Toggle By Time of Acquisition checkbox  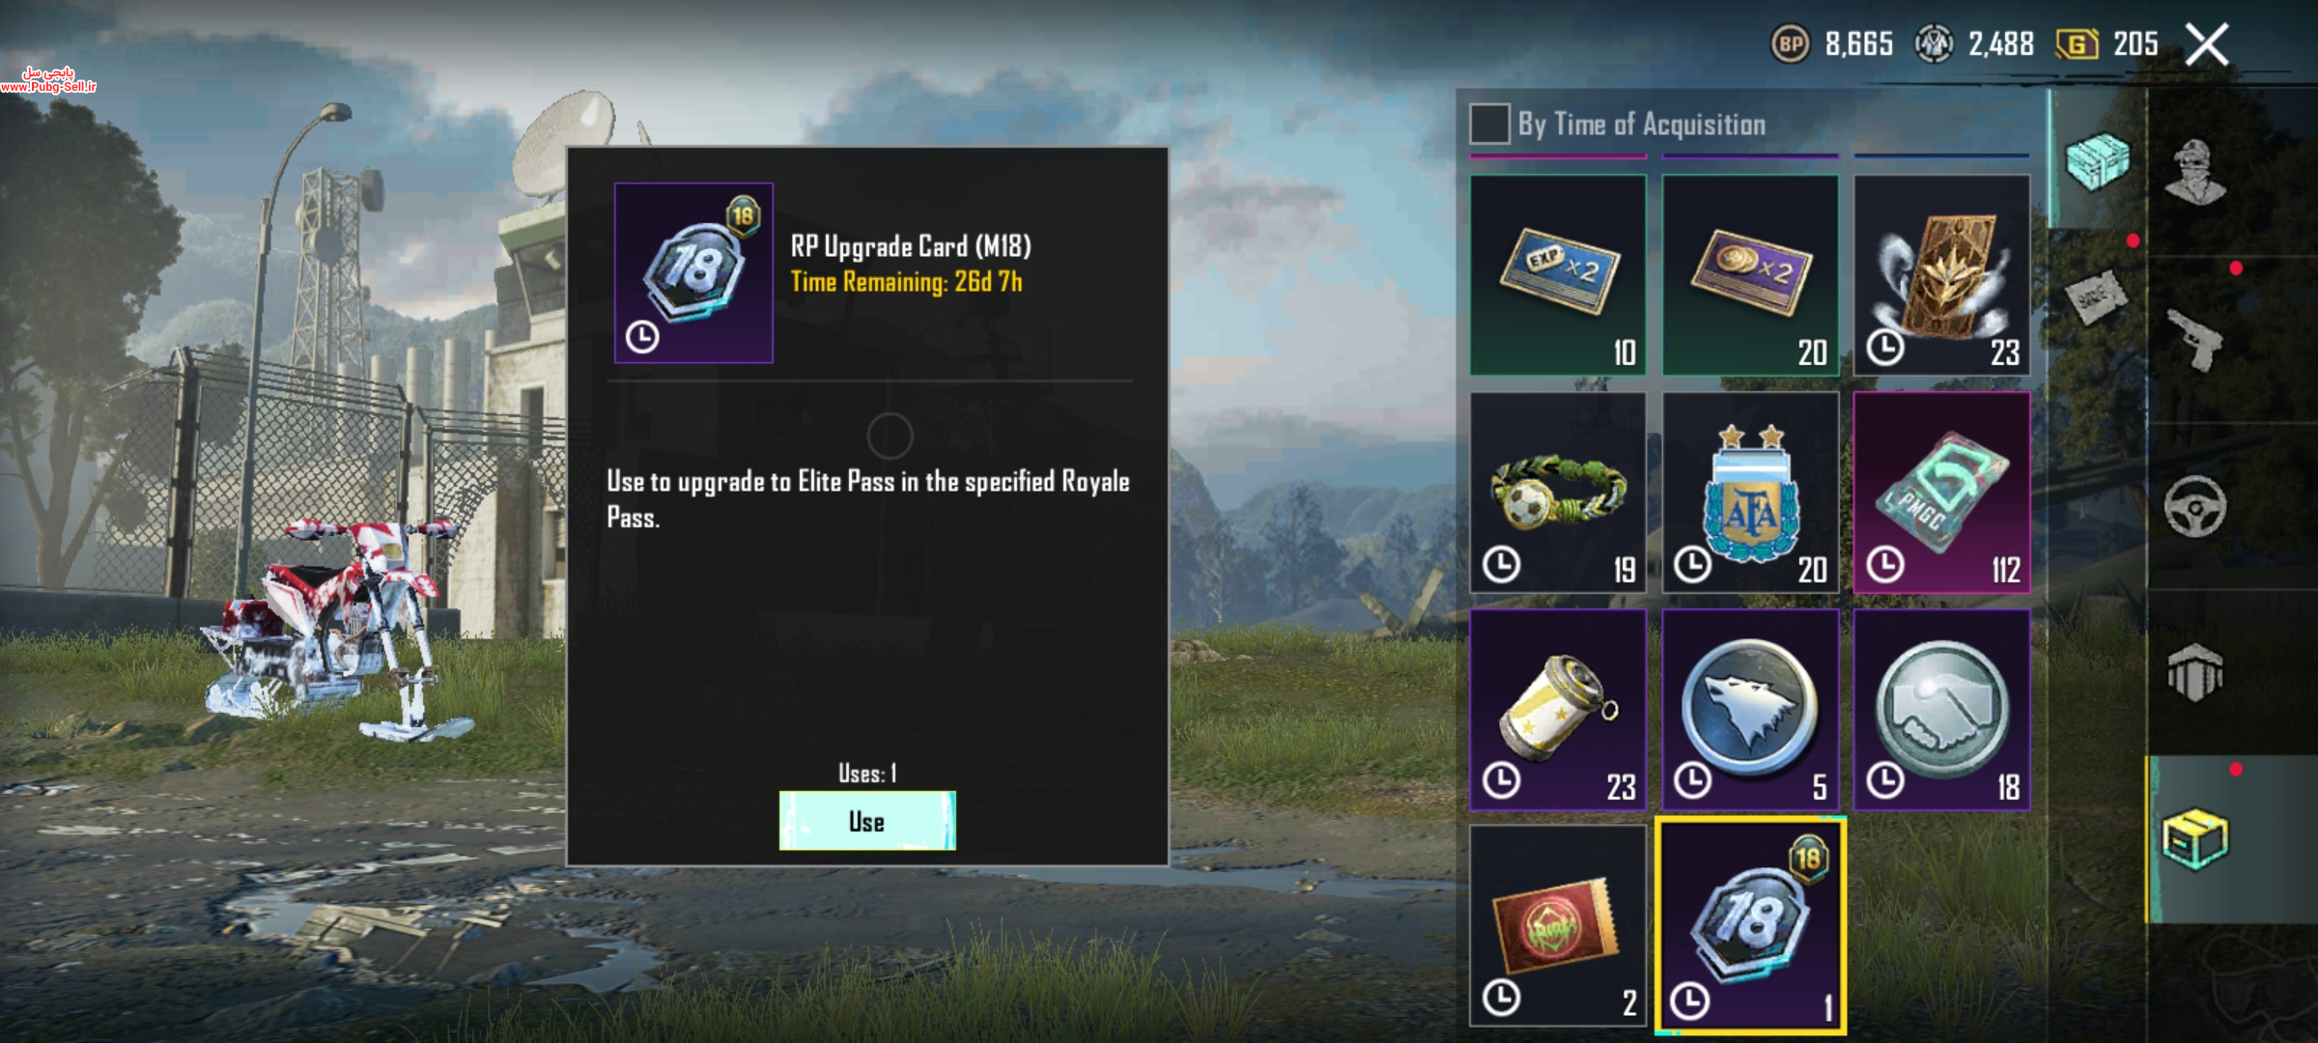click(1488, 124)
